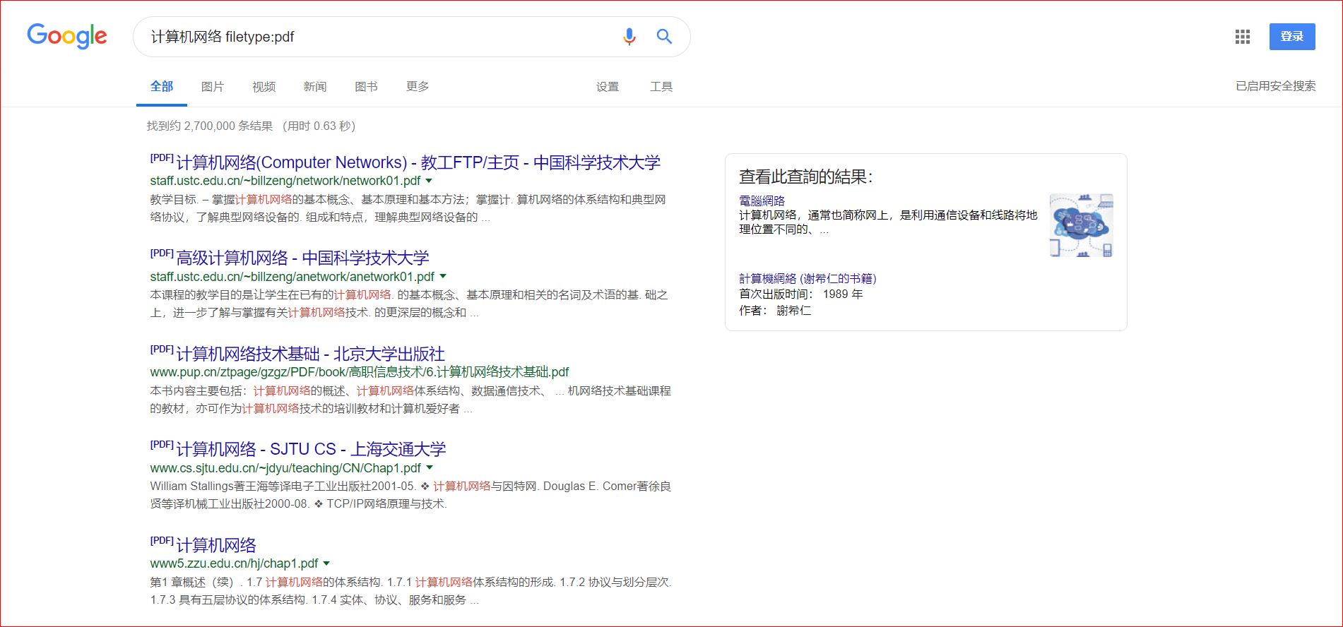Click the 登录 sign-in button
The height and width of the screenshot is (627, 1343).
point(1292,37)
